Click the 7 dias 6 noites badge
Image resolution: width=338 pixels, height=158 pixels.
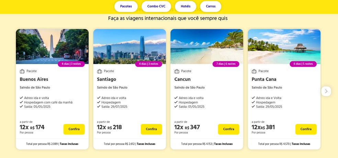(226, 64)
